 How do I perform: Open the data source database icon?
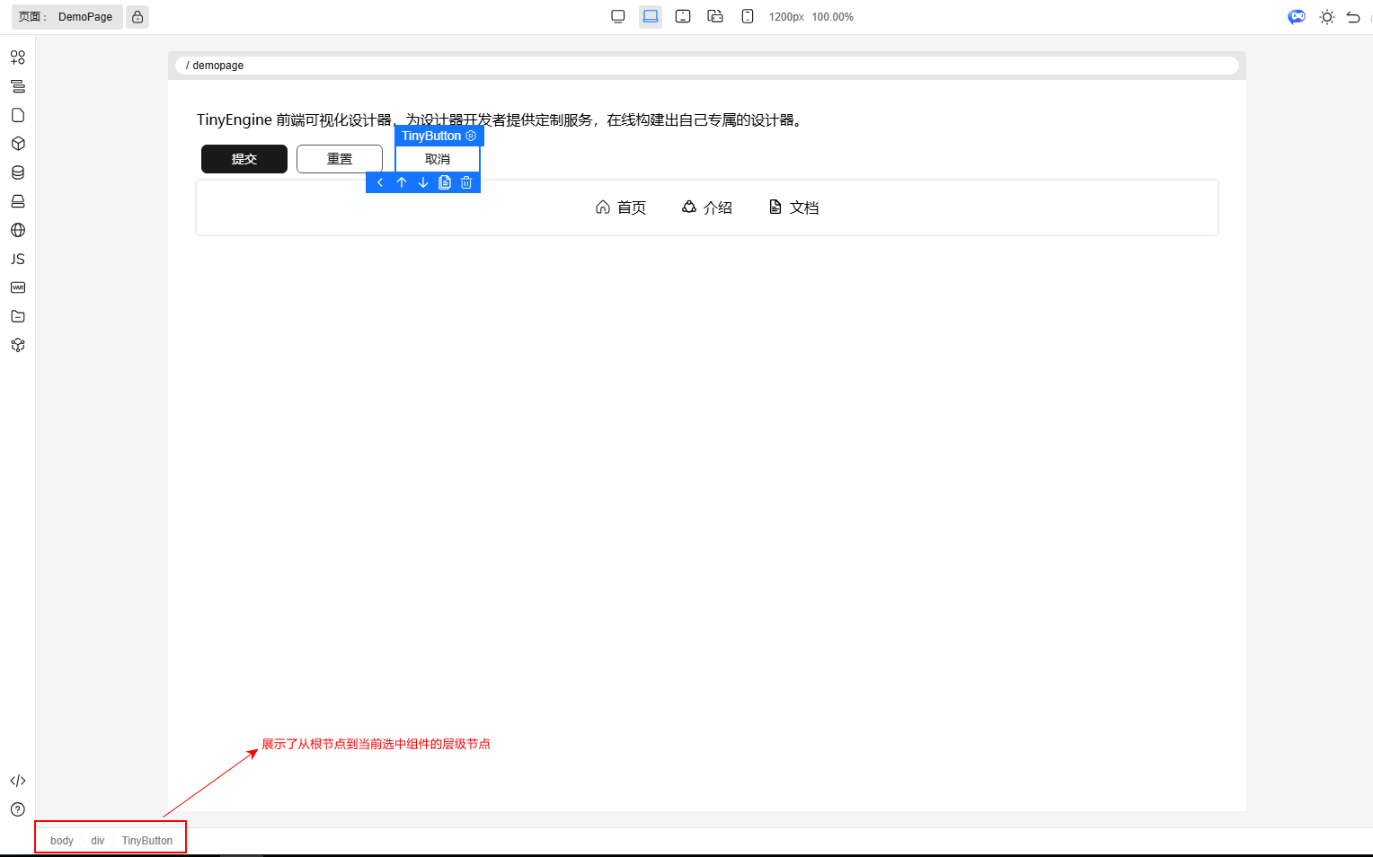point(18,172)
